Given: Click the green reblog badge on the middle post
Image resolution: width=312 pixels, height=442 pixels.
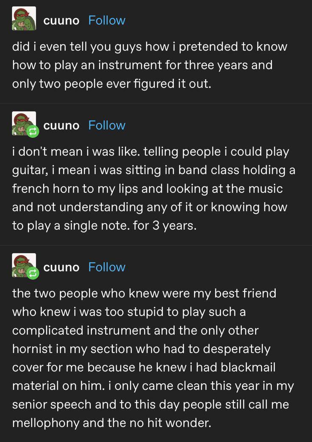Looking at the screenshot, I should click(x=33, y=132).
